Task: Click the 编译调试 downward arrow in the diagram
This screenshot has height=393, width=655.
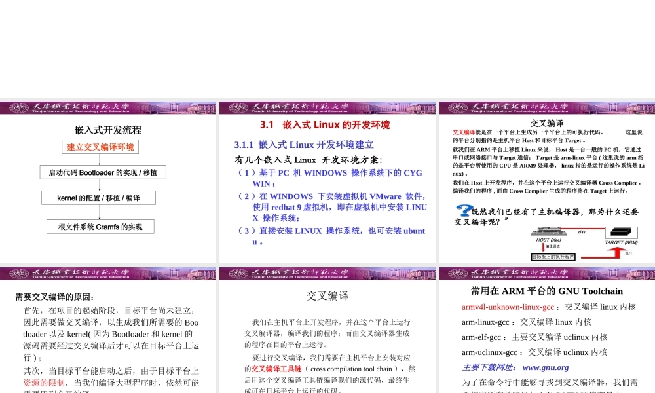Action: point(542,247)
